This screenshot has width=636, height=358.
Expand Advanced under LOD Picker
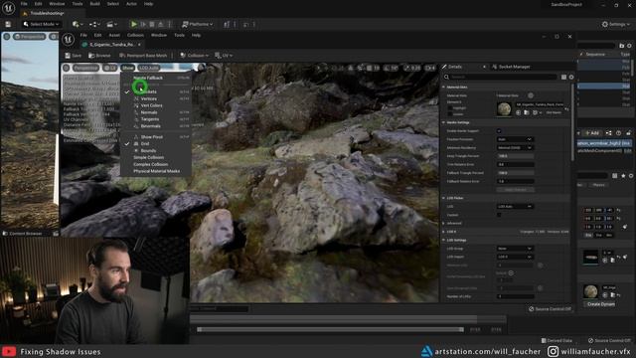click(x=444, y=223)
